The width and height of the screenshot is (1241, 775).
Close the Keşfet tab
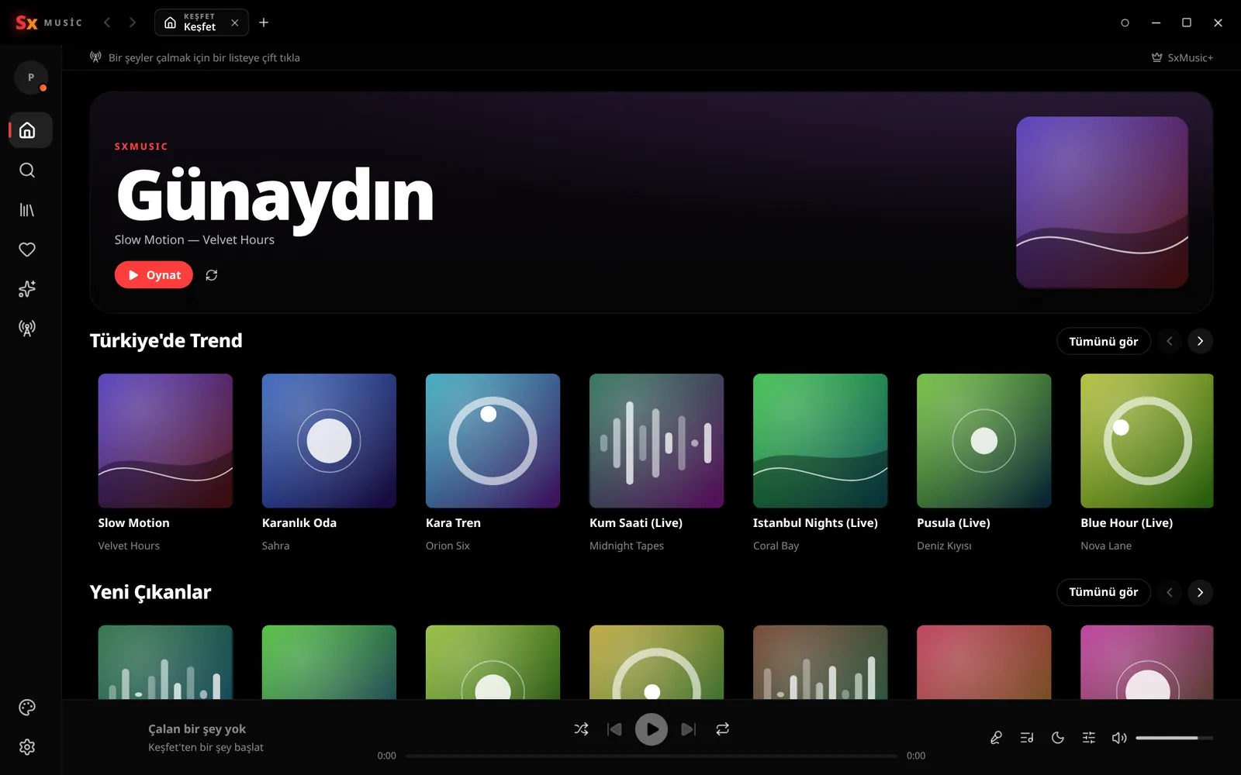tap(235, 22)
